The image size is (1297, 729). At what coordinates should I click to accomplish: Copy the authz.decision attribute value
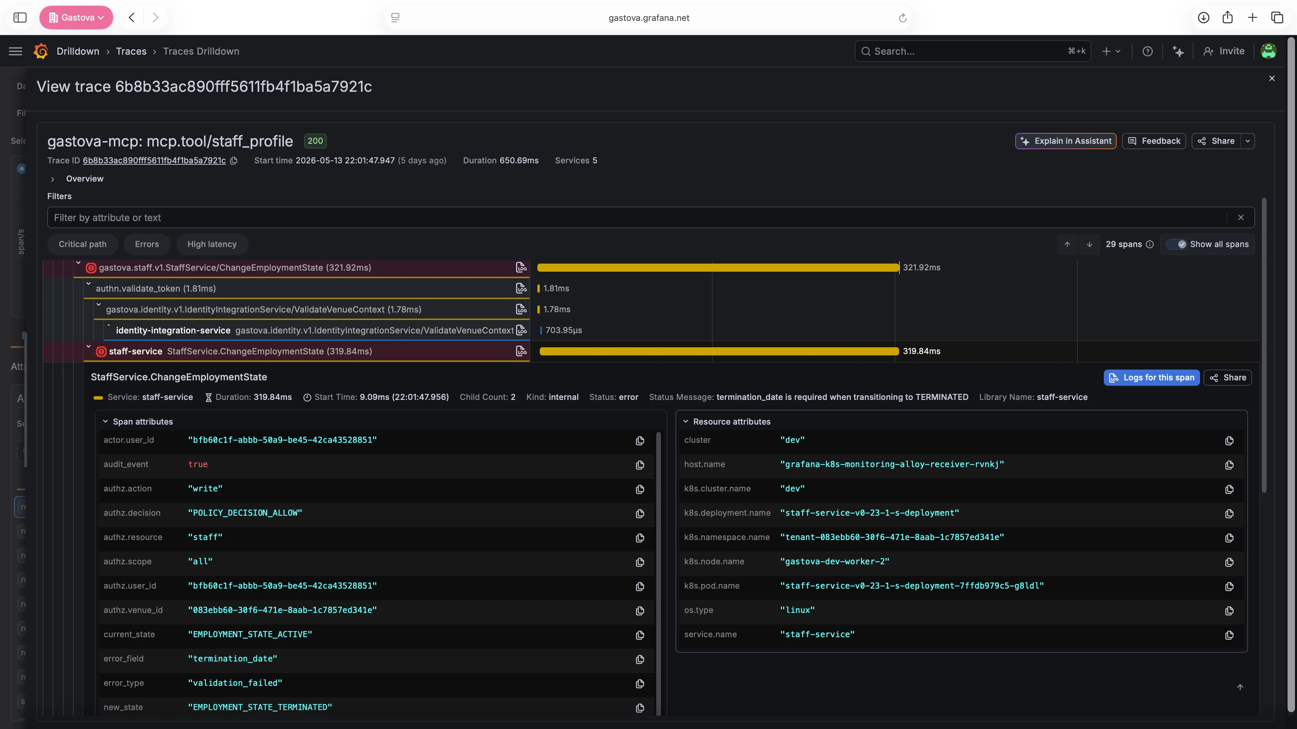[640, 514]
